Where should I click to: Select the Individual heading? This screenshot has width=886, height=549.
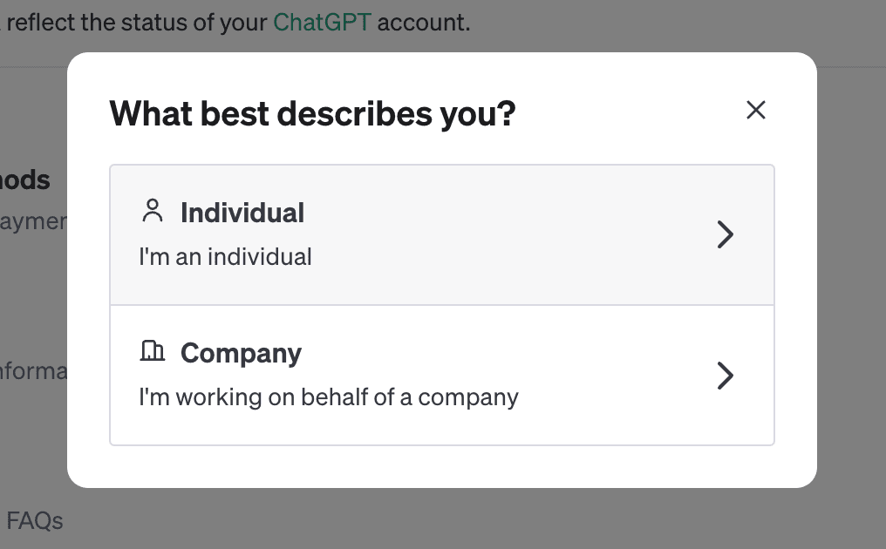[x=242, y=213]
